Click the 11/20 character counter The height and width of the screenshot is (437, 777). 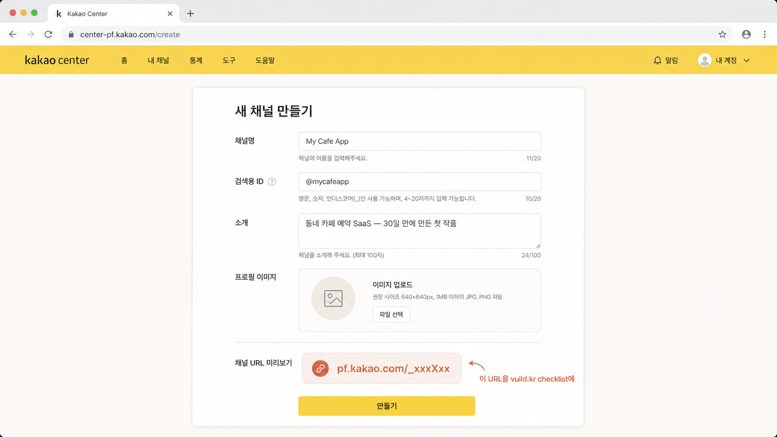click(533, 158)
